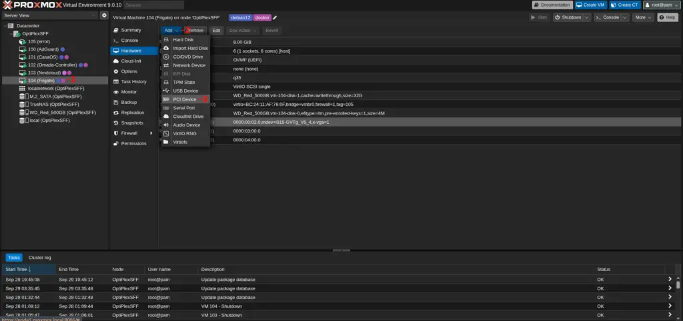Click the Permissions lock icon in sidebar
Image resolution: width=683 pixels, height=321 pixels.
116,143
